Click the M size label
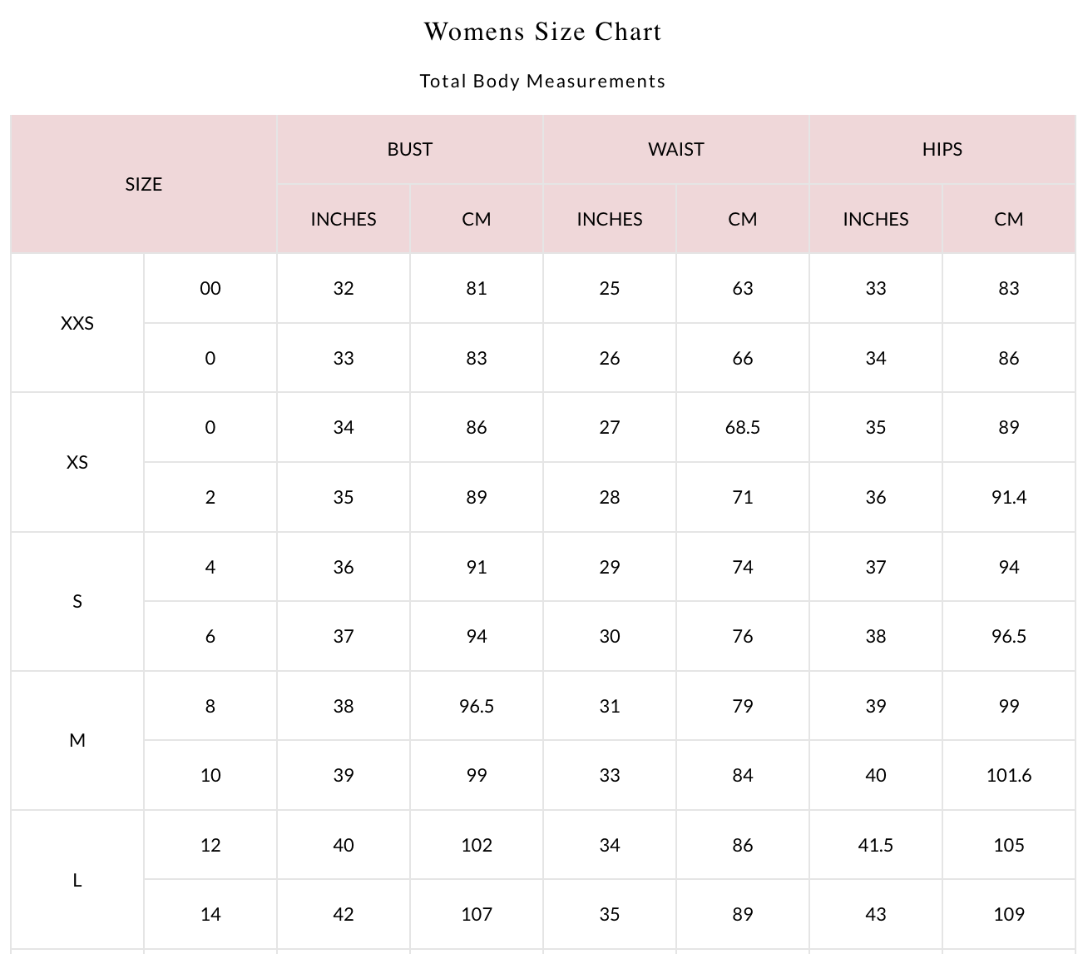Screen dimensions: 1078x954 pyautogui.click(x=77, y=740)
